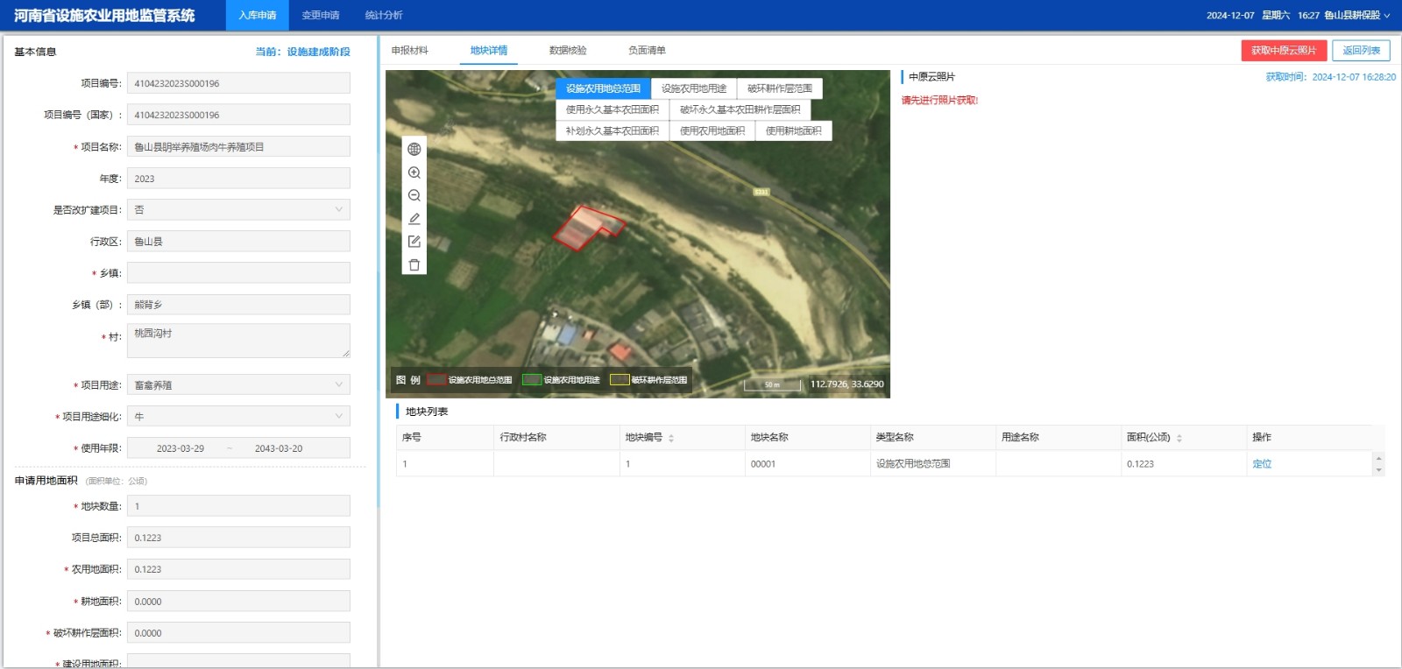Click the empty 乡镇 input field
This screenshot has width=1402, height=669.
tap(238, 273)
